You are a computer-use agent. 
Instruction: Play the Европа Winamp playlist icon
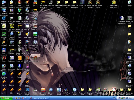point(12,82)
